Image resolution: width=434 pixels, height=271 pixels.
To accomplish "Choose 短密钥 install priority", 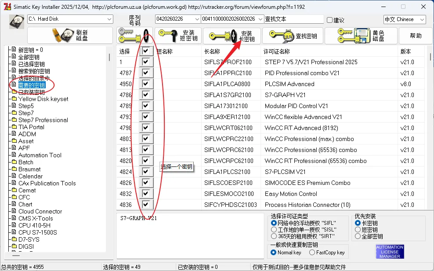I will click(x=358, y=229).
